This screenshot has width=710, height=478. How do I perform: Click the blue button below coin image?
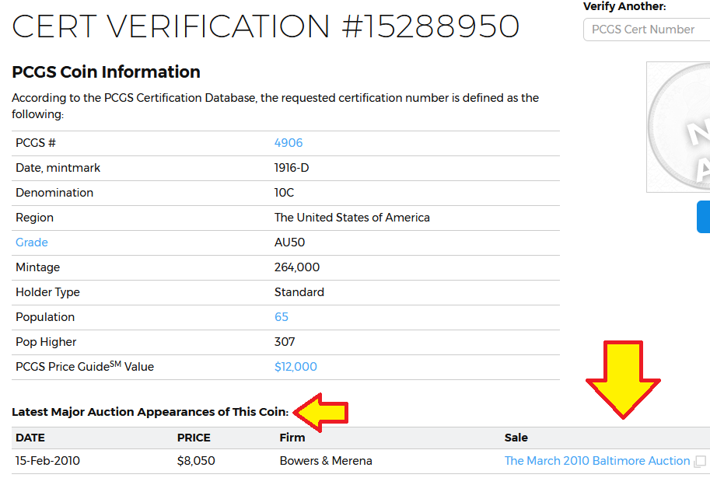[703, 217]
